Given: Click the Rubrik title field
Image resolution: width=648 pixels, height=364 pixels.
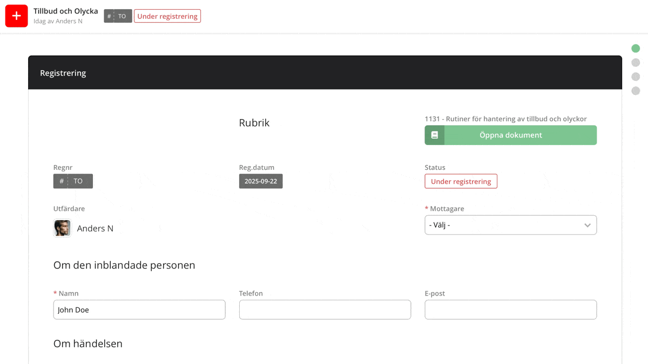Looking at the screenshot, I should (254, 123).
